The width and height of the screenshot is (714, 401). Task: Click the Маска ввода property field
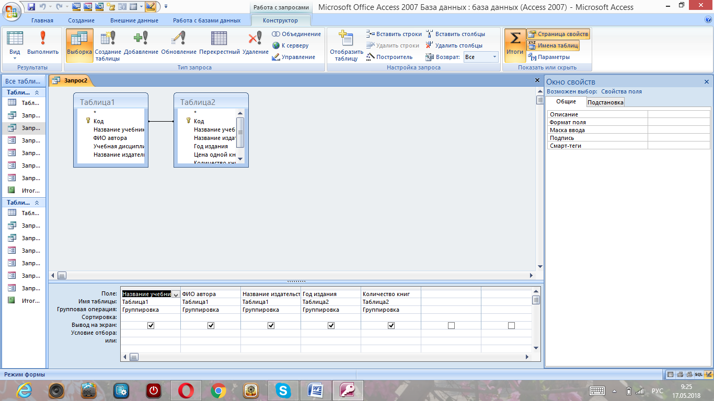[x=678, y=130]
